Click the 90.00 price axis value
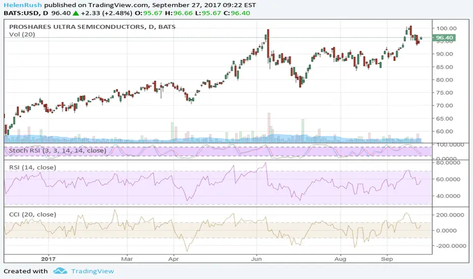This screenshot has width=473, height=279. tap(445, 54)
